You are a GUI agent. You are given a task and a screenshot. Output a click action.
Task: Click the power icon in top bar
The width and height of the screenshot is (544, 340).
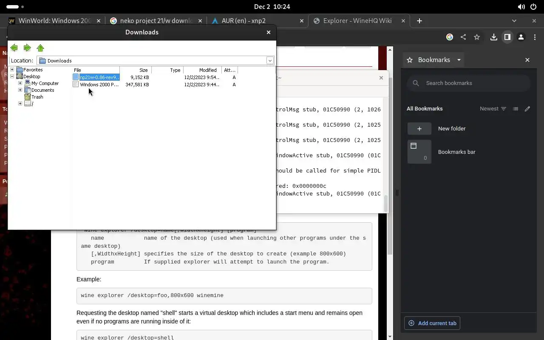533,7
